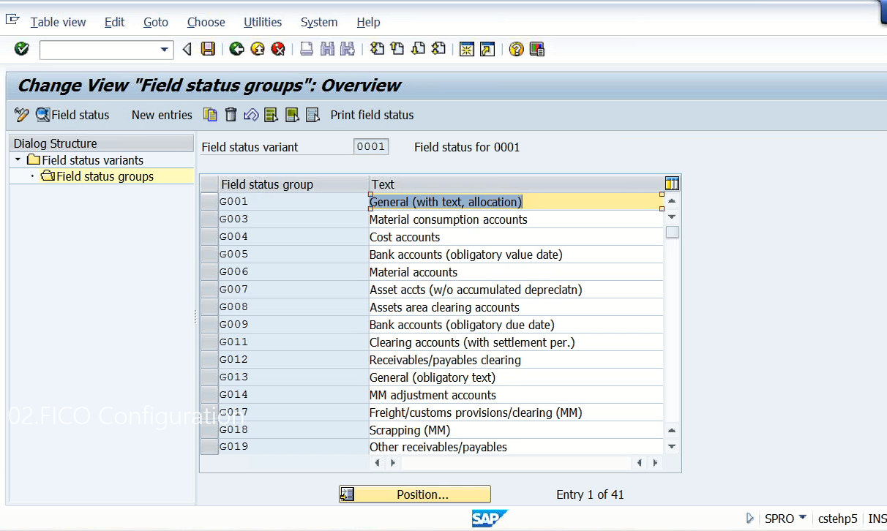Select row selector for G001
This screenshot has width=887, height=531.
click(209, 202)
